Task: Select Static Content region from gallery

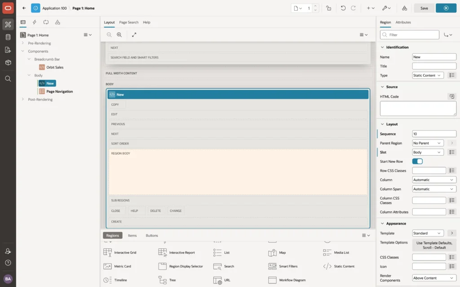Action: (339, 266)
